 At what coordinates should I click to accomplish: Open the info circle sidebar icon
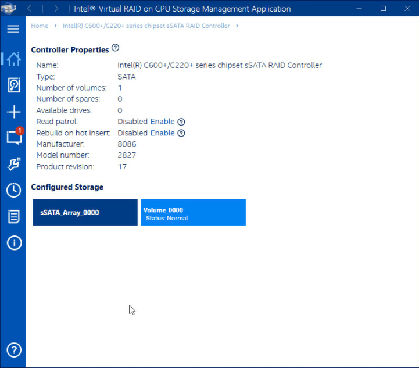click(14, 243)
